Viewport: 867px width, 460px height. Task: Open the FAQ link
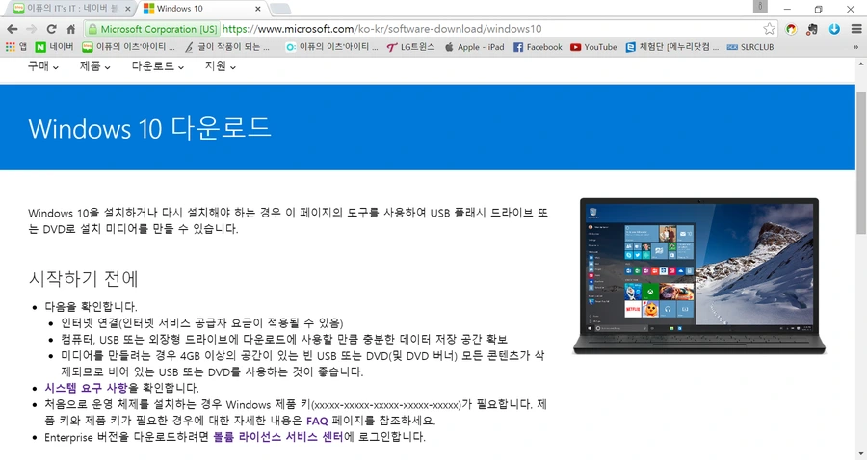[x=317, y=421]
